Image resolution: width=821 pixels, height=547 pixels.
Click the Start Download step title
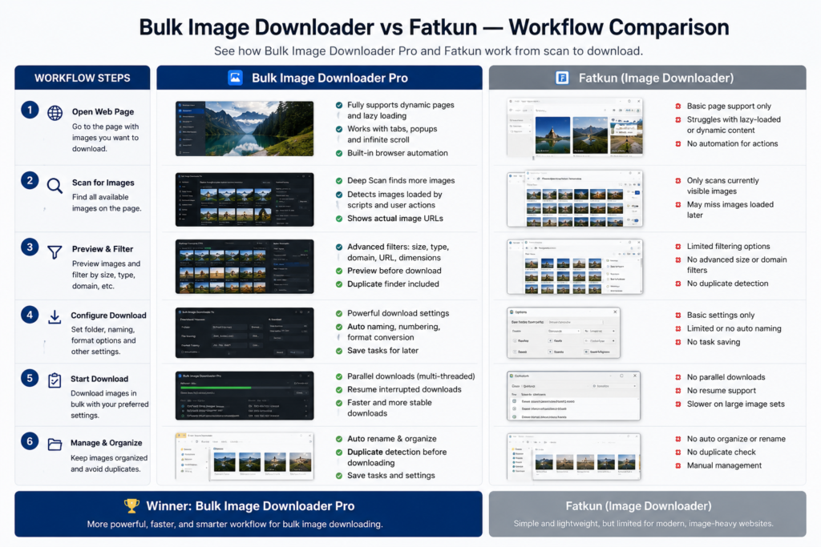tap(99, 379)
